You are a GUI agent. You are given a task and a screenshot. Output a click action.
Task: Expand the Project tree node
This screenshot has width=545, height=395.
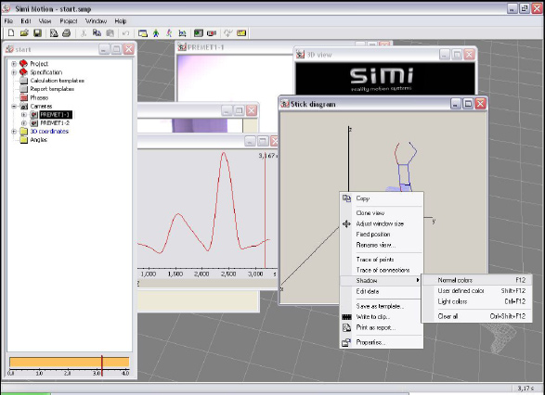point(14,64)
